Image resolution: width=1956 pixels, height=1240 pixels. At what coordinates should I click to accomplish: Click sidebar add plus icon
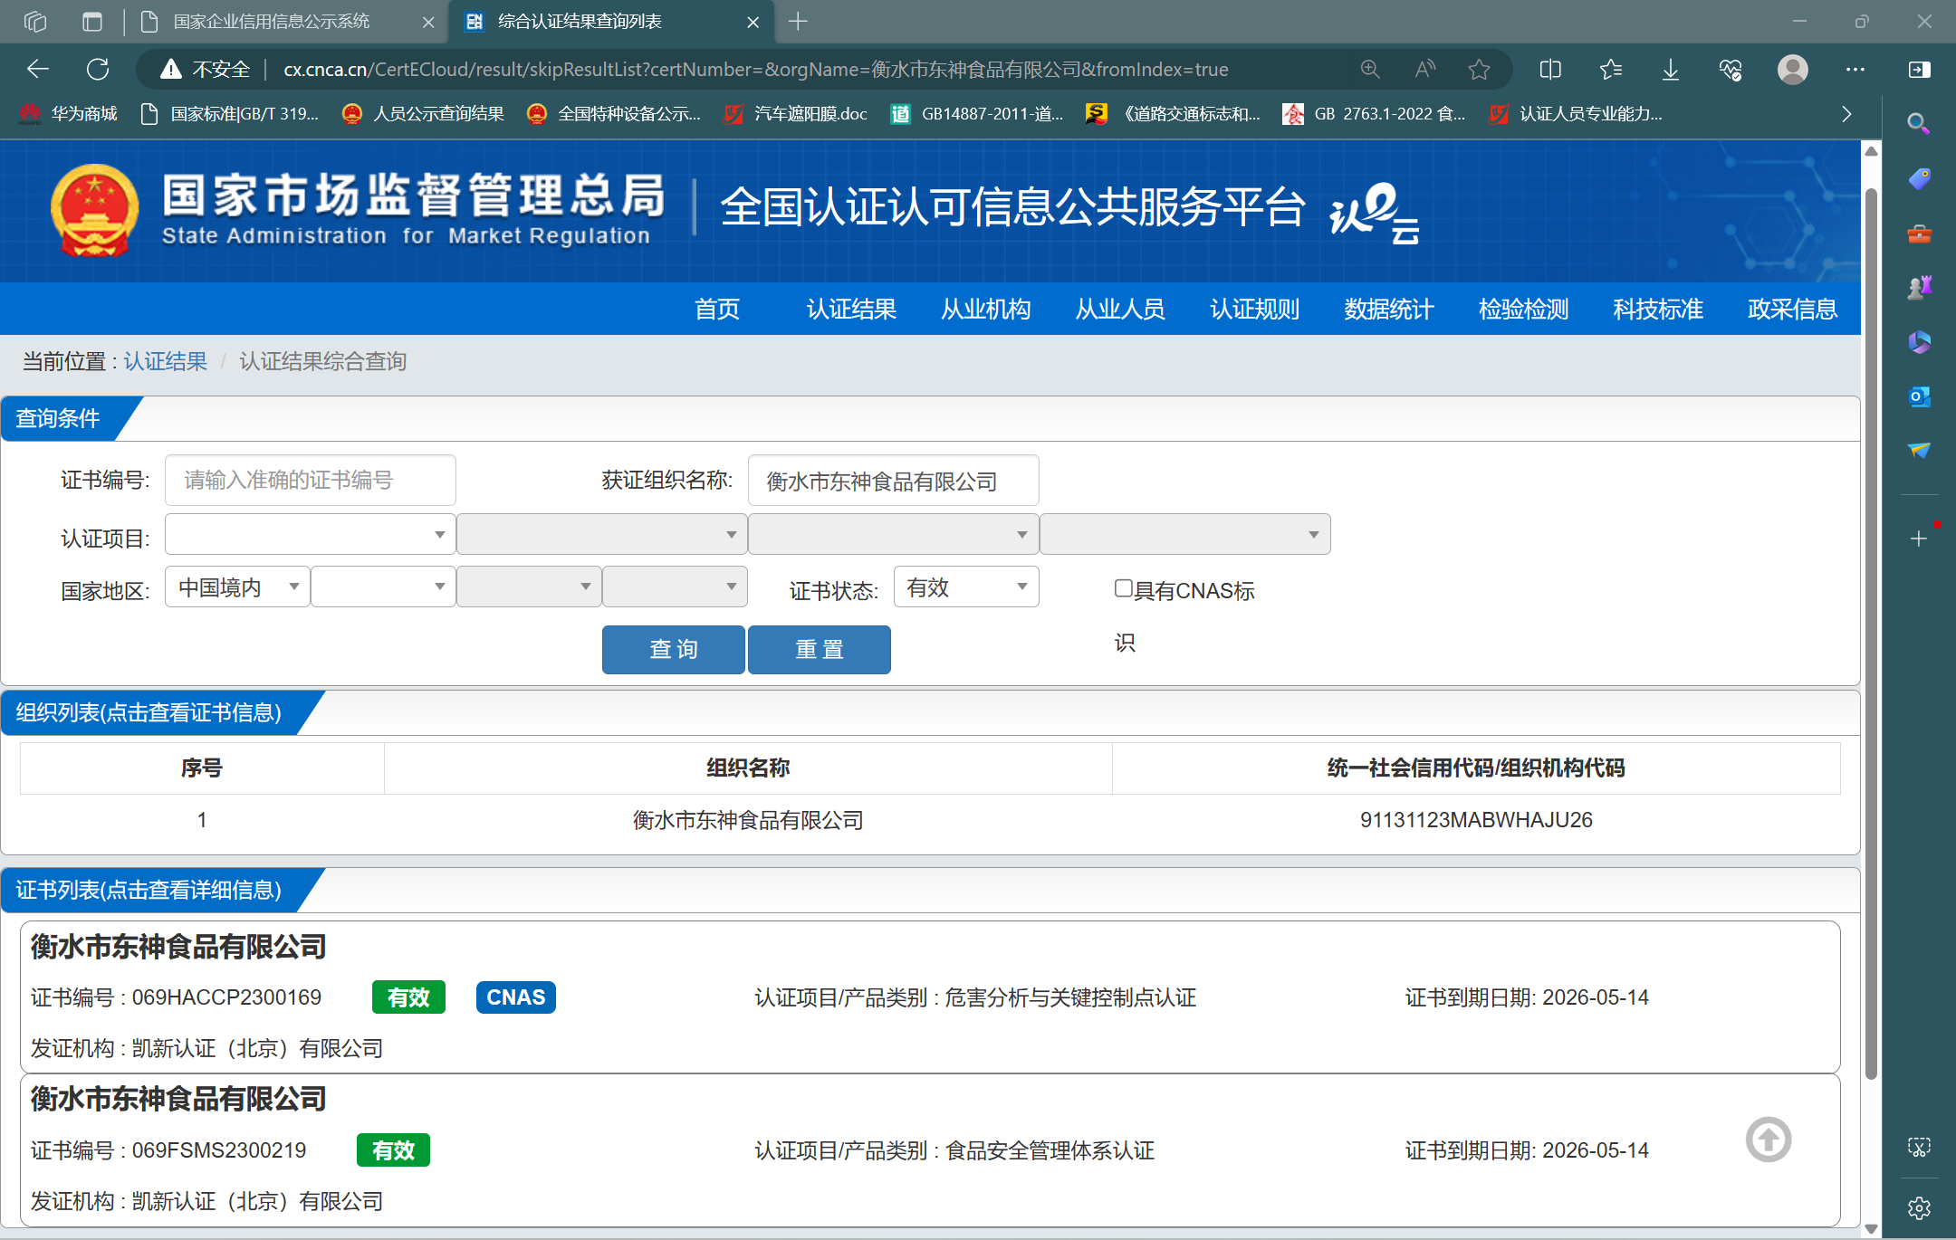pyautogui.click(x=1919, y=539)
